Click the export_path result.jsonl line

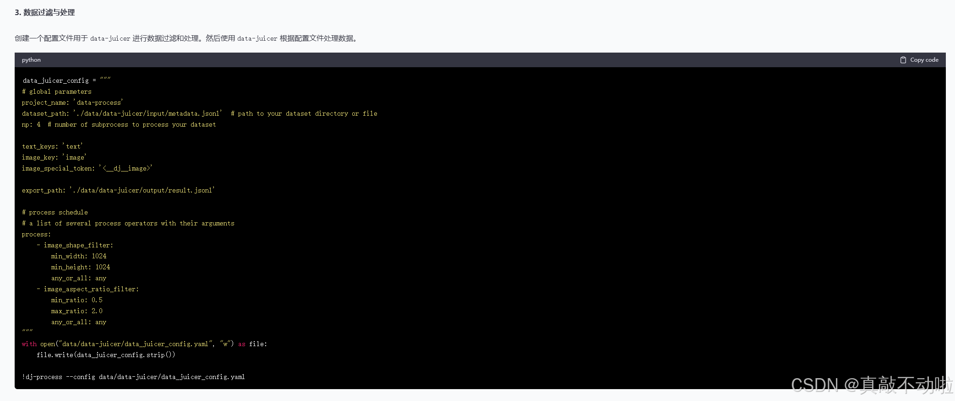pos(118,190)
